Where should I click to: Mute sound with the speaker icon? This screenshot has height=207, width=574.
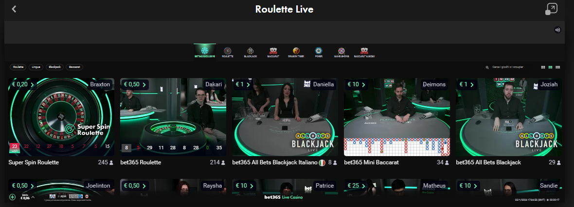point(557,30)
